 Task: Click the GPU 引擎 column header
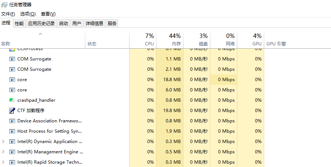pyautogui.click(x=276, y=44)
